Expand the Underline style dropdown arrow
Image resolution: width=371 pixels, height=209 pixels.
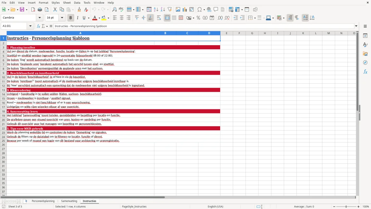point(88,18)
